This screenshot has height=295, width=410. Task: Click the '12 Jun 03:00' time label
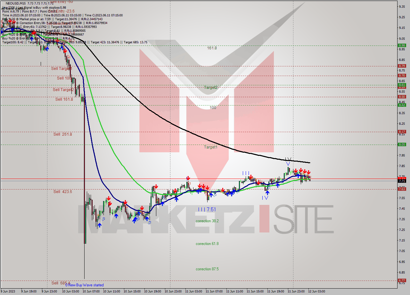coord(316,291)
